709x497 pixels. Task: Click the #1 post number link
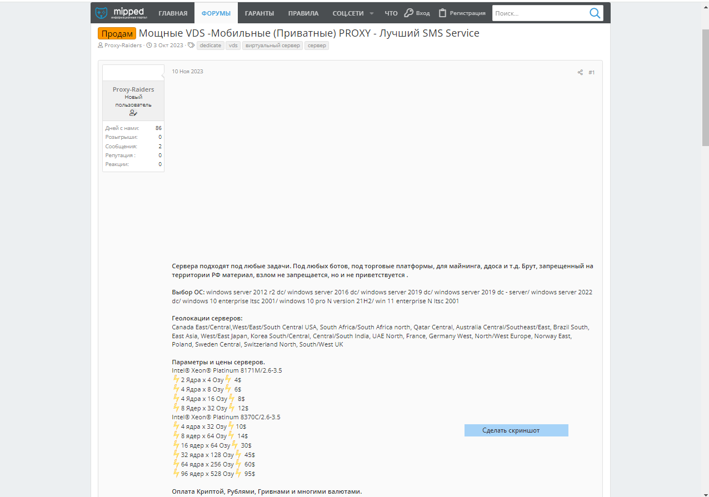click(x=591, y=72)
